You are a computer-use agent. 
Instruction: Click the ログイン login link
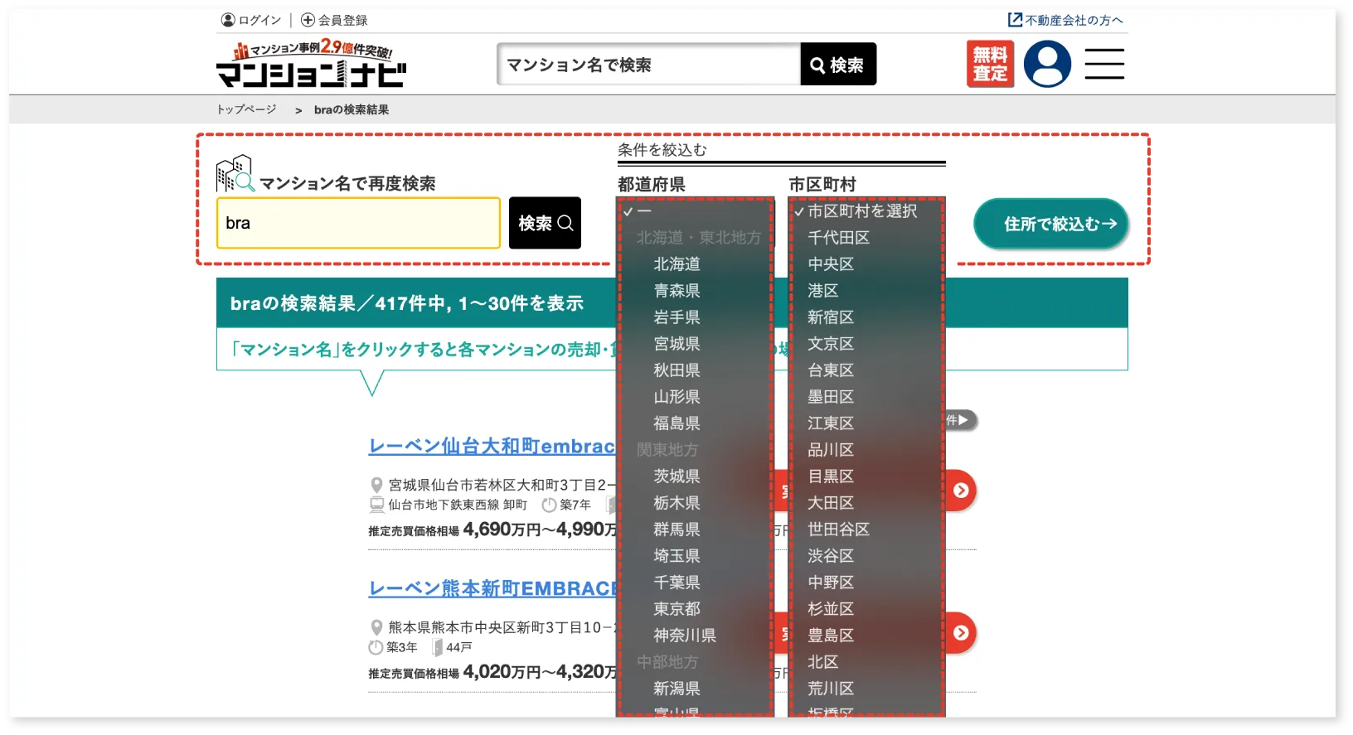pos(251,20)
